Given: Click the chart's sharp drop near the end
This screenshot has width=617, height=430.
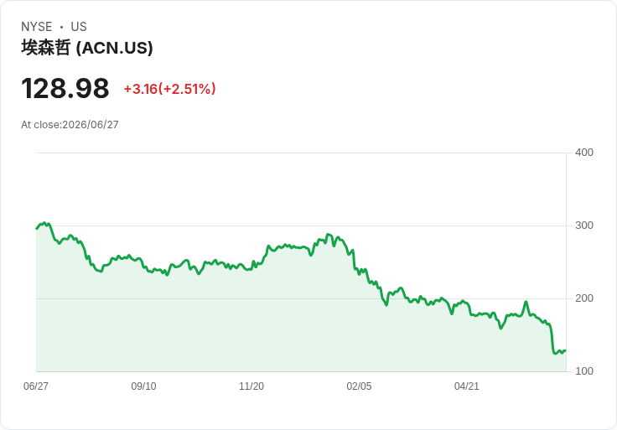Looking at the screenshot, I should pyautogui.click(x=552, y=339).
